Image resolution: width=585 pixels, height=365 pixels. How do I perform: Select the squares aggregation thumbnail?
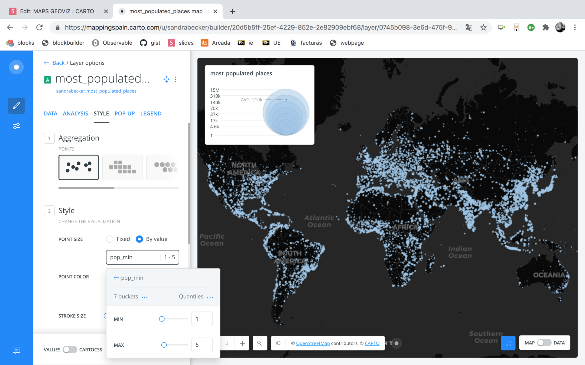[122, 167]
